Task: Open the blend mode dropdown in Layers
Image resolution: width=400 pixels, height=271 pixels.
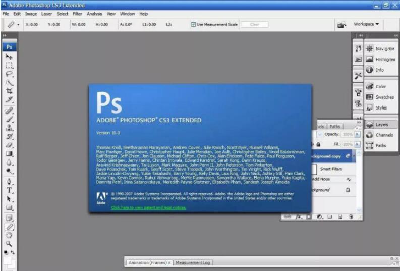Action: (x=319, y=134)
